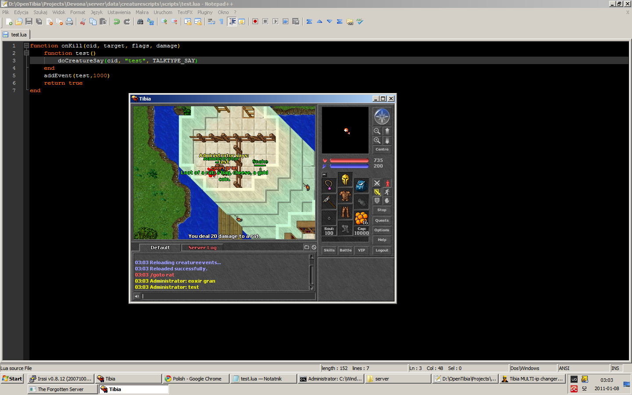
Task: Click the Find and Replace icon
Action: pyautogui.click(x=151, y=22)
